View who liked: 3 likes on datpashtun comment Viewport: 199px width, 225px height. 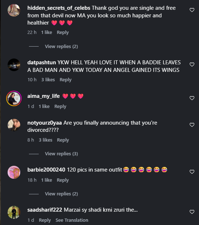48,80
